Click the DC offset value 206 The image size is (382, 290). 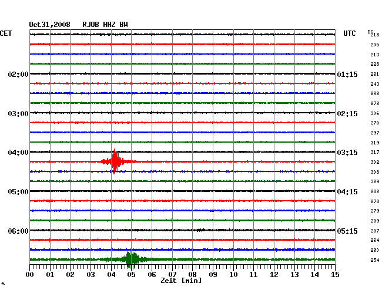(375, 45)
